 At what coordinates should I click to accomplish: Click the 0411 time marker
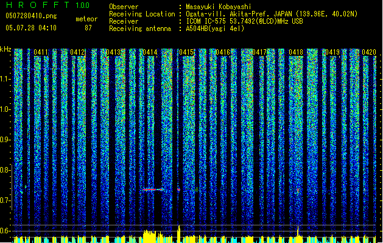pyautogui.click(x=41, y=52)
